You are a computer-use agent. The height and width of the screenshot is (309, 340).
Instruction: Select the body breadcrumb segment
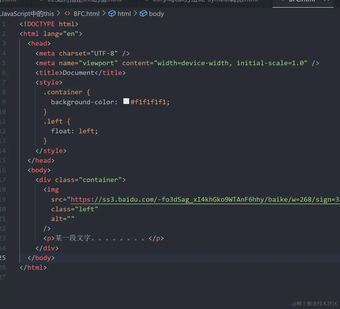pos(156,14)
